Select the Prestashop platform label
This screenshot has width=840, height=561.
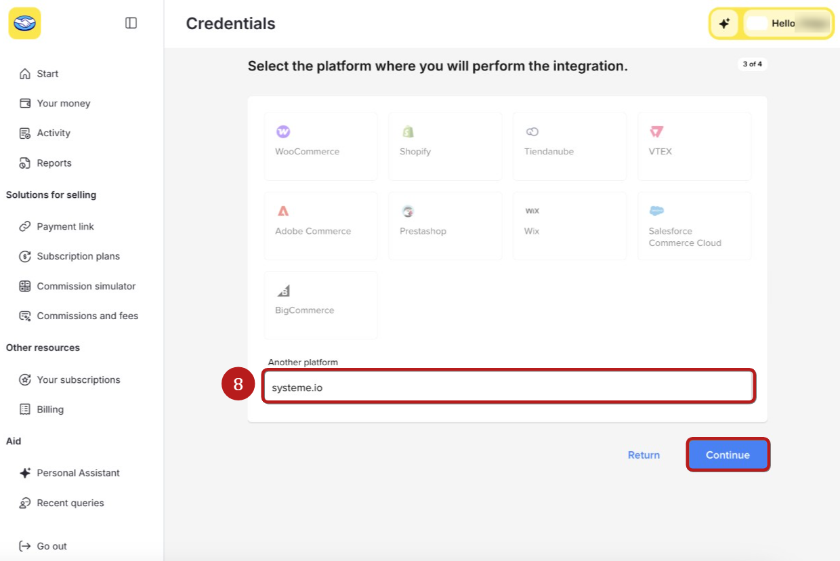click(x=423, y=231)
